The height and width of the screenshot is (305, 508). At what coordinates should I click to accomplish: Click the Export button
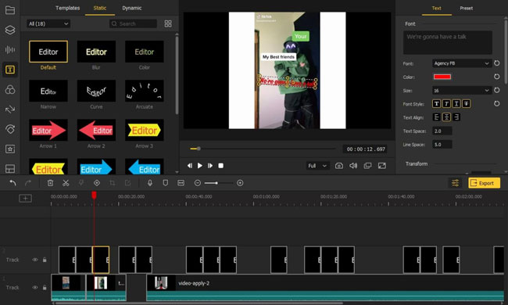click(484, 183)
